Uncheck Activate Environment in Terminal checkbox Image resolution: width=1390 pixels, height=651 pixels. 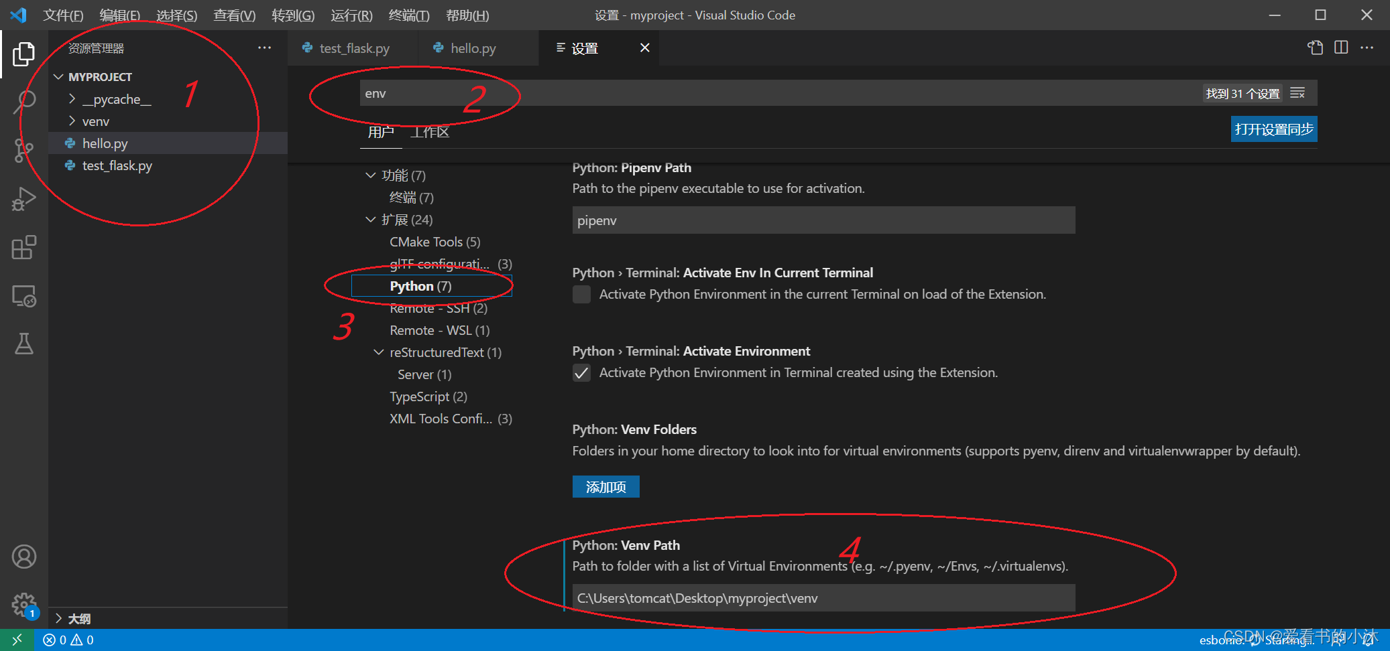click(581, 372)
